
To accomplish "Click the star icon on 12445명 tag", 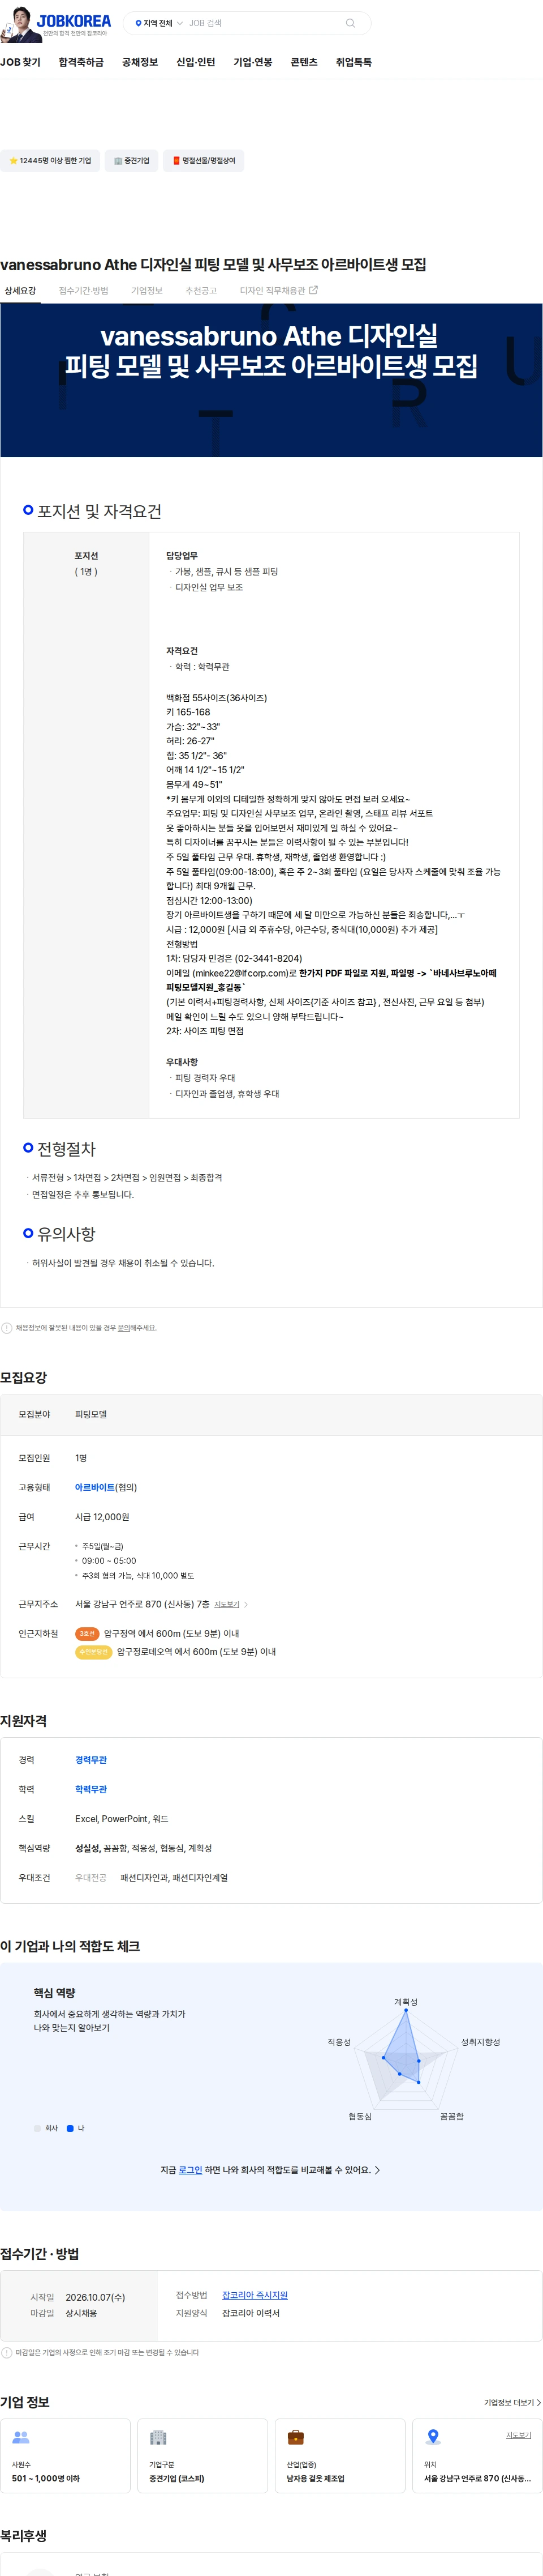I will (x=13, y=160).
